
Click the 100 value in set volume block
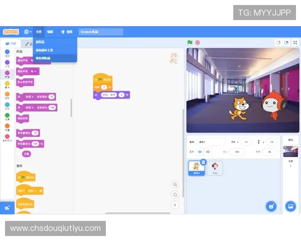pos(35,144)
